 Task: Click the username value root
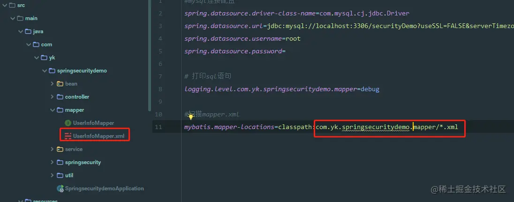point(293,38)
